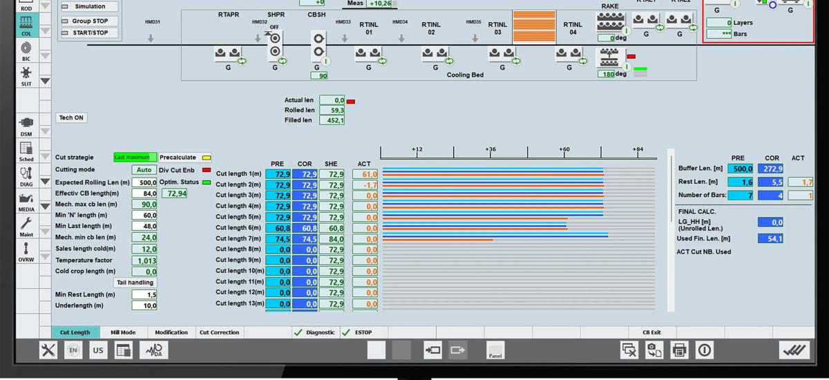The image size is (829, 380).
Task: Click the Cut length 1 progress bar
Action: [x=519, y=170]
